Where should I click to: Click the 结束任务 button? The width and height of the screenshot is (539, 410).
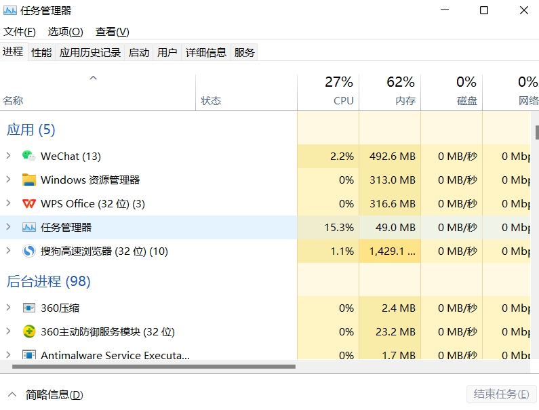tap(501, 394)
